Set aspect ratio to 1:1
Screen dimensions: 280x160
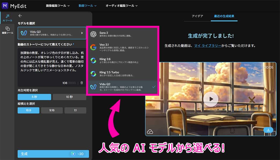point(75,110)
